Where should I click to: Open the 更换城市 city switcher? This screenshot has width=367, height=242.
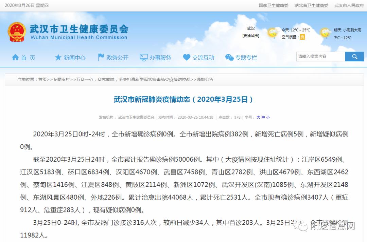click(250, 36)
